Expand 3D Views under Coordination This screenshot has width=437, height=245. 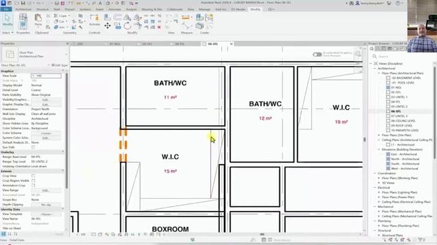[379, 183]
